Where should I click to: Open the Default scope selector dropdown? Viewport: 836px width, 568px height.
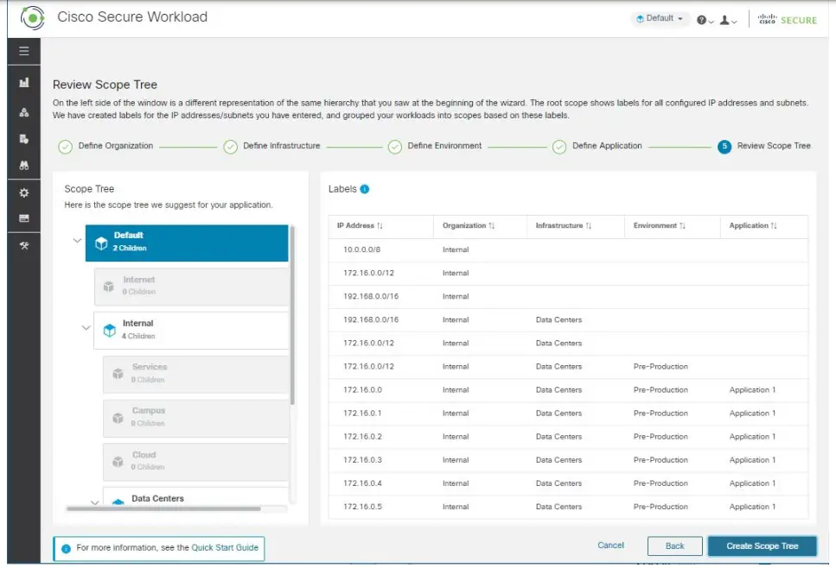660,19
